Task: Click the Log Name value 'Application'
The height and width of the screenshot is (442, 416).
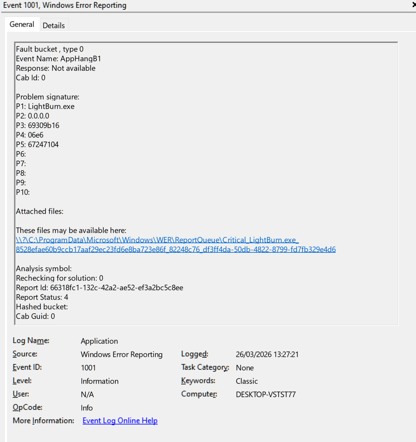Action: tap(99, 341)
